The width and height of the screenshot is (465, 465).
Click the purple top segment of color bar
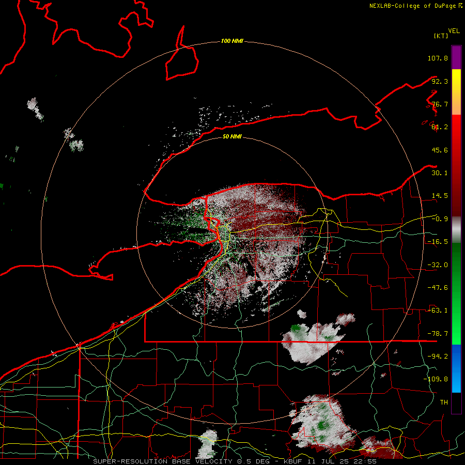456,57
